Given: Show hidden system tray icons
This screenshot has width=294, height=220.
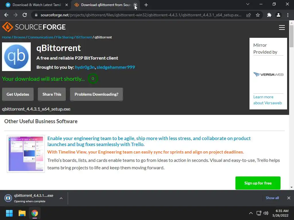Looking at the screenshot, I should [251, 213].
